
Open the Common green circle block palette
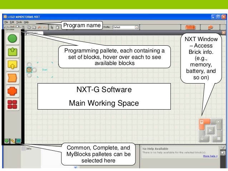(13, 39)
